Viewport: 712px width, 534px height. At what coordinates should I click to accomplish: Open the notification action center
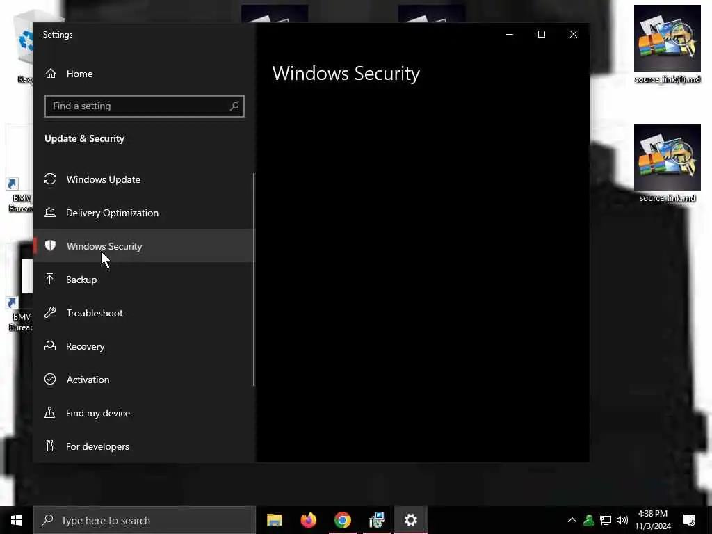(689, 520)
